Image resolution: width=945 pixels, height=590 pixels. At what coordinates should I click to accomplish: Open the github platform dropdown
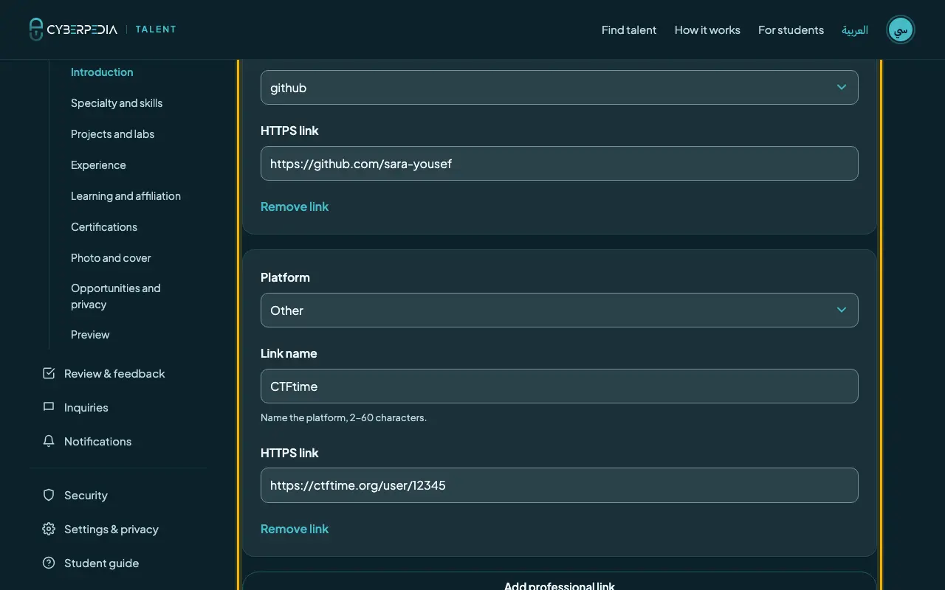click(x=560, y=87)
